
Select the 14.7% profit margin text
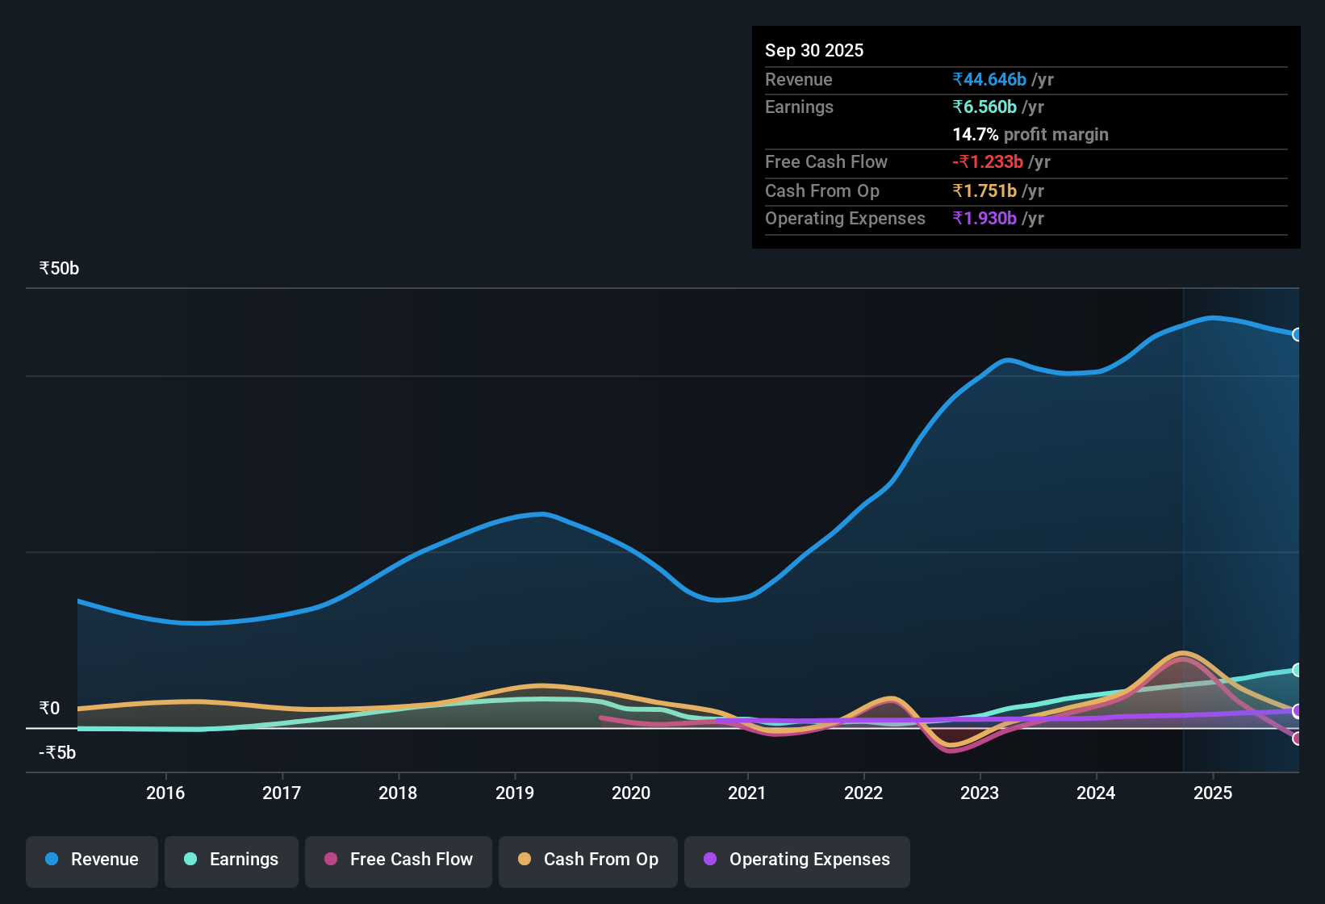tap(1030, 134)
